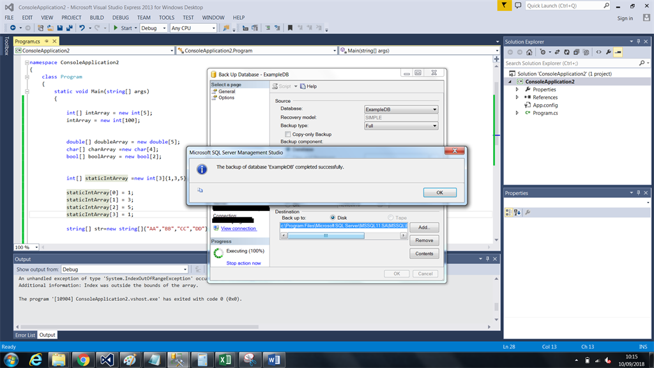This screenshot has width=654, height=368.
Task: Comment out selected lines via toolbar icon
Action: point(268,28)
